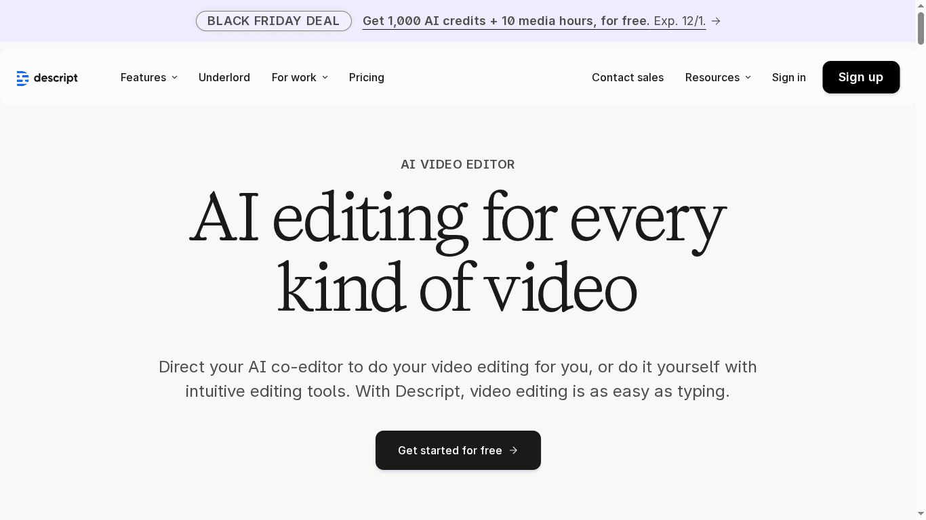Click the Sign up button
Screen dimensions: 926x520
click(861, 77)
